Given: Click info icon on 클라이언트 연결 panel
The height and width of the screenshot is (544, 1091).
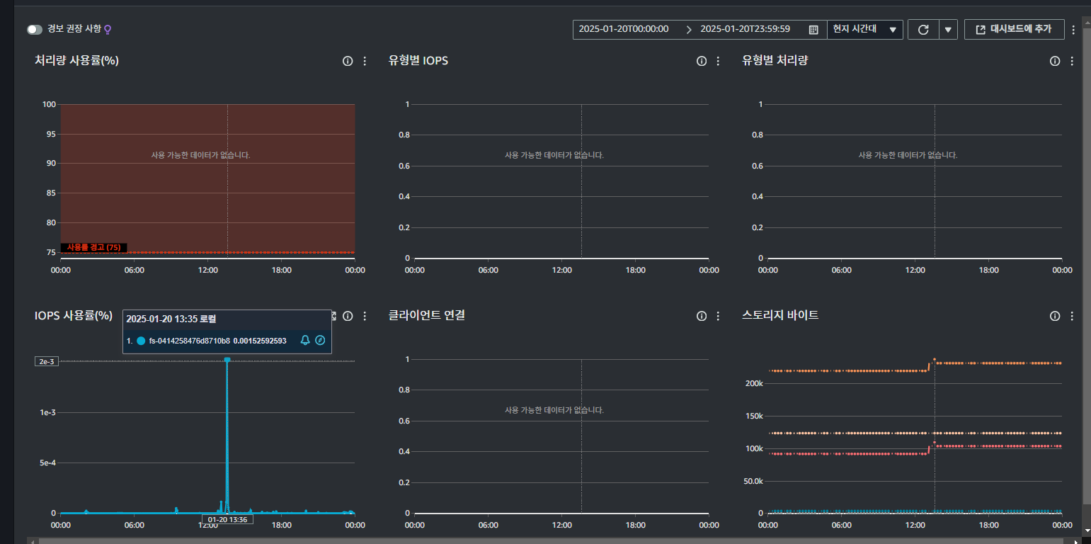Looking at the screenshot, I should pyautogui.click(x=702, y=316).
